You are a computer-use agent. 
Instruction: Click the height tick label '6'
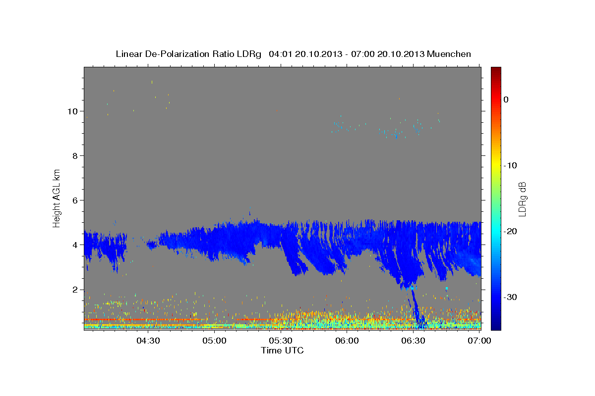coord(74,200)
